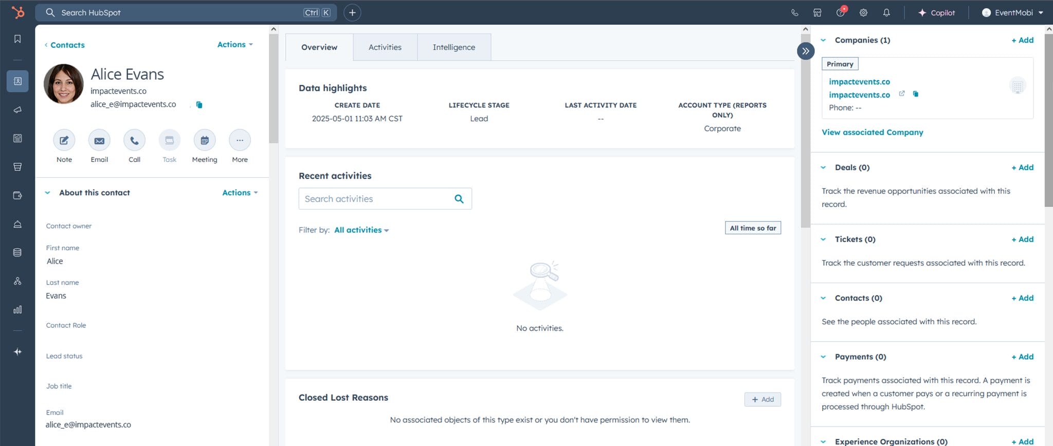Open the Settings gear icon
The image size is (1053, 446).
pyautogui.click(x=863, y=13)
